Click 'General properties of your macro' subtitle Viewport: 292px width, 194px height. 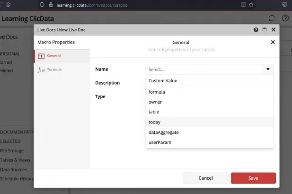[x=182, y=50]
